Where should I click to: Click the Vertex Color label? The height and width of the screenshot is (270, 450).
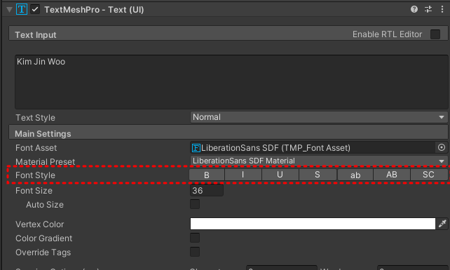pos(40,224)
